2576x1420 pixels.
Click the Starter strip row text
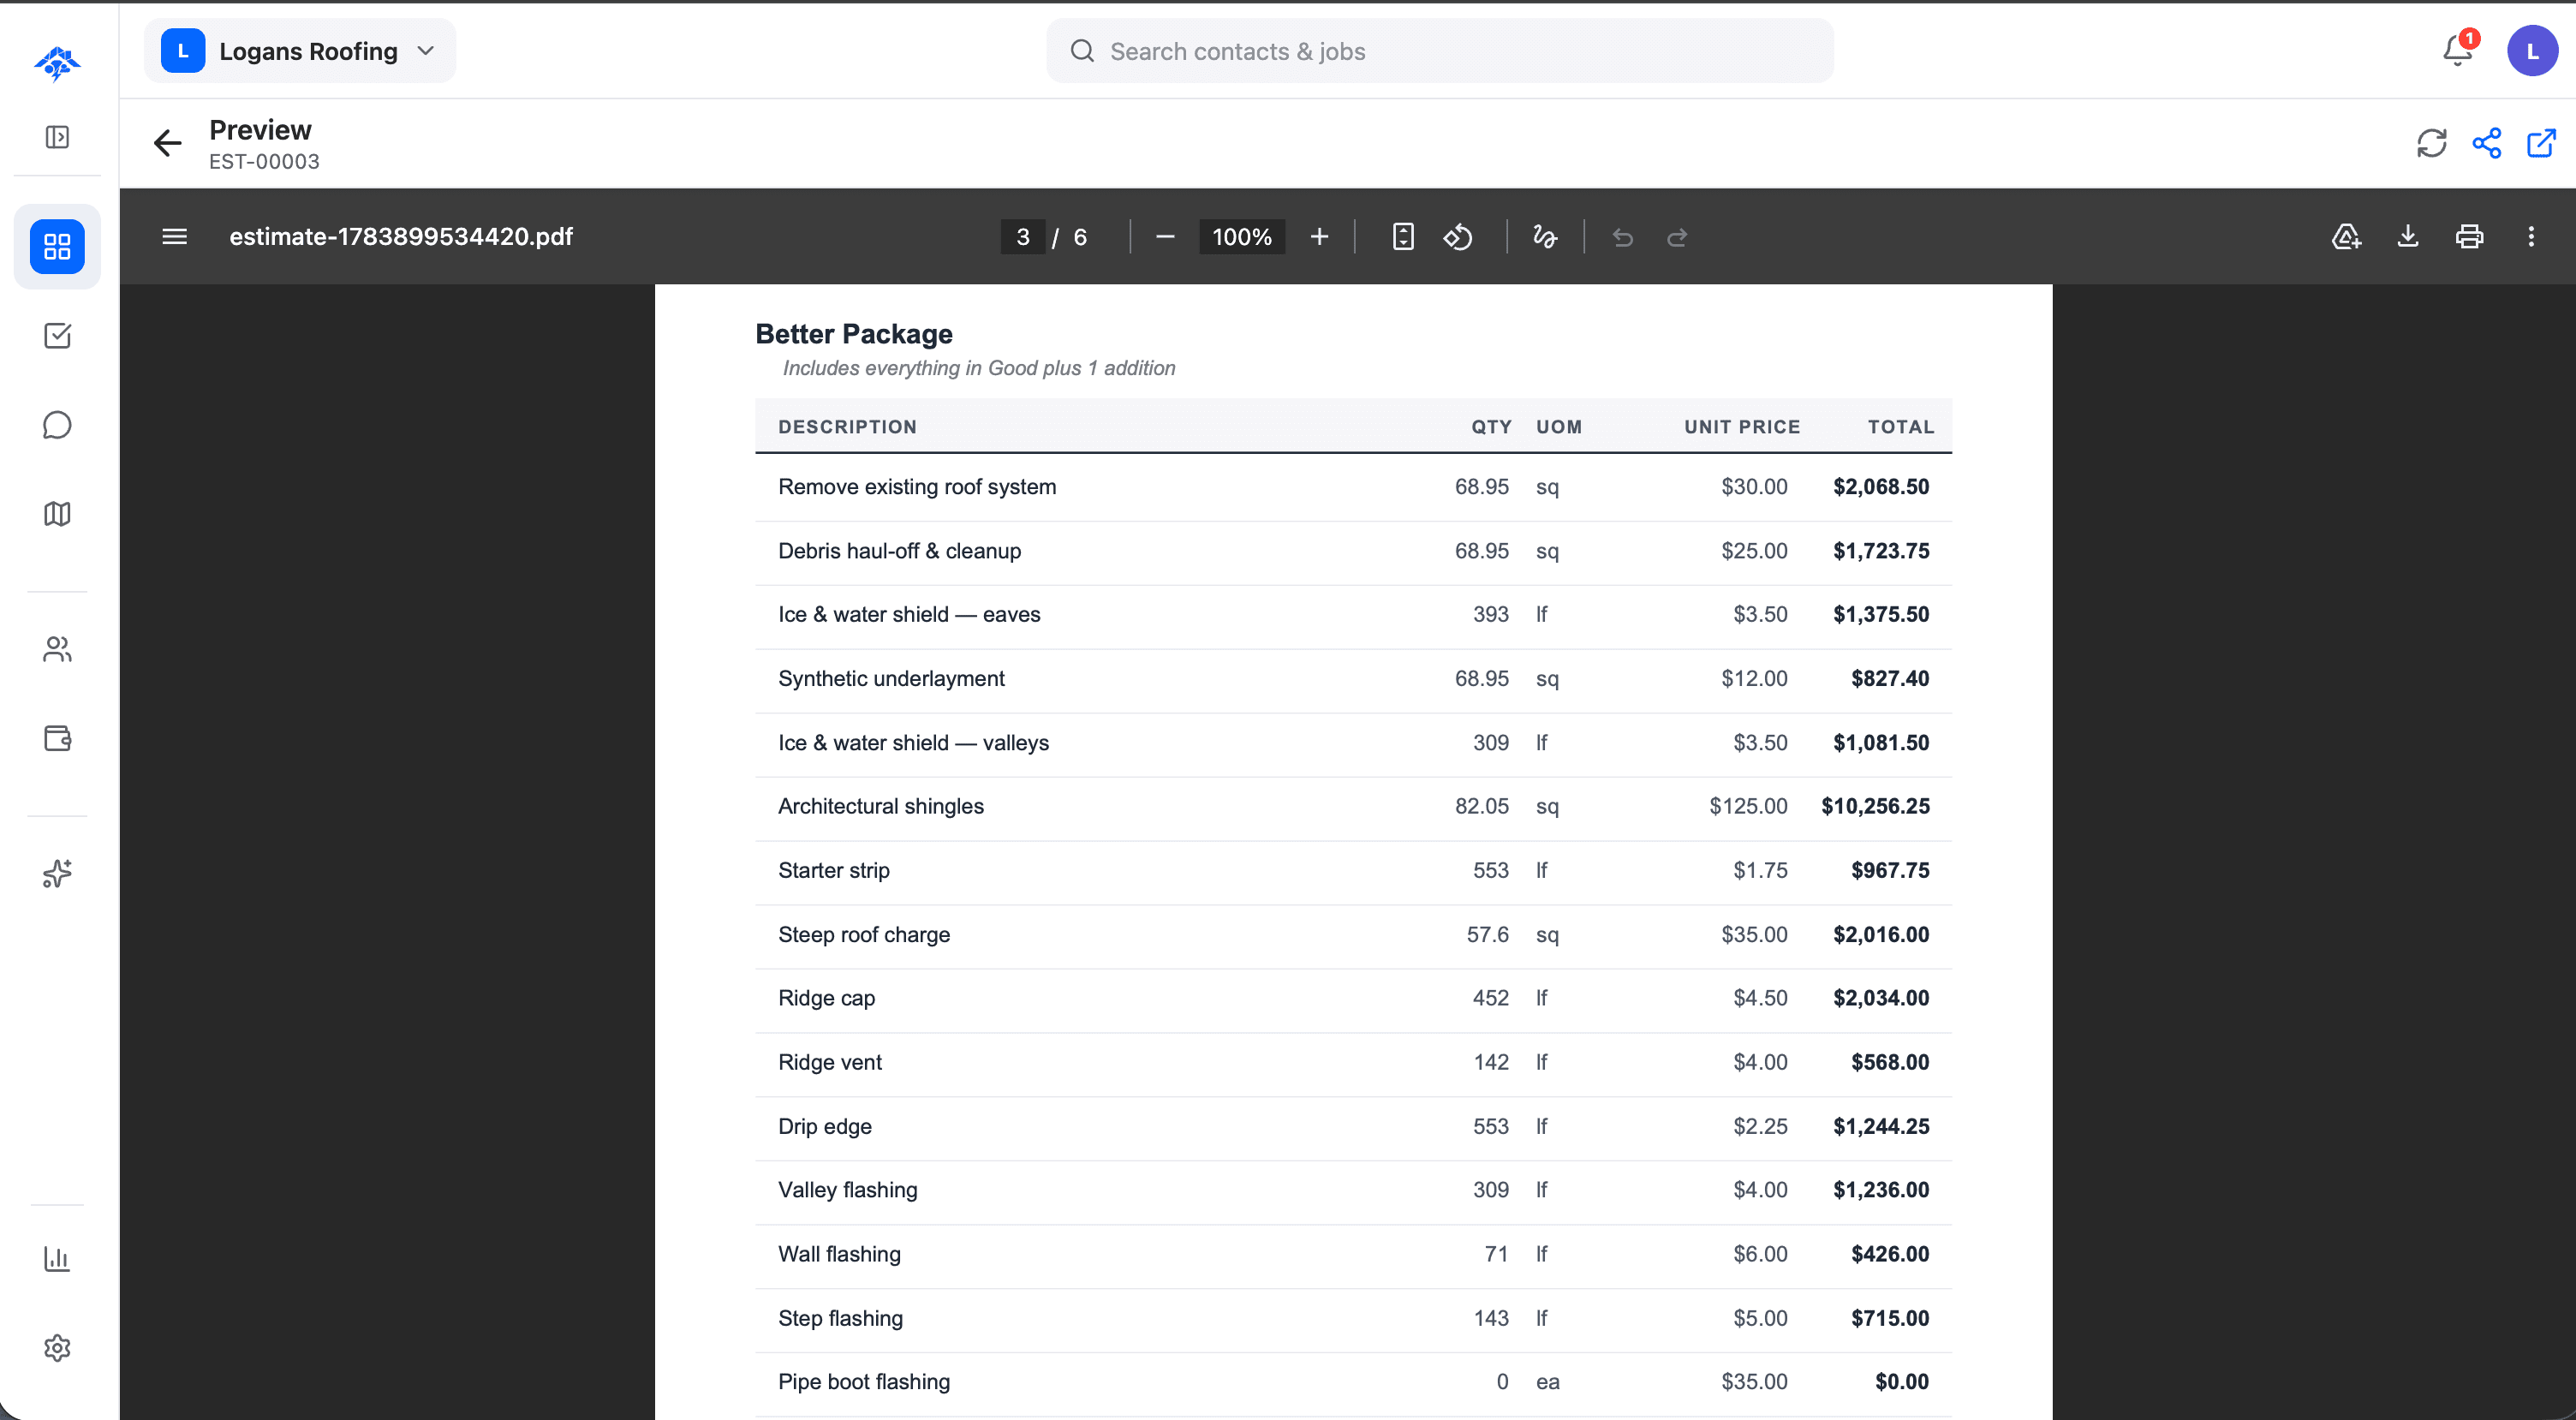pyautogui.click(x=834, y=870)
